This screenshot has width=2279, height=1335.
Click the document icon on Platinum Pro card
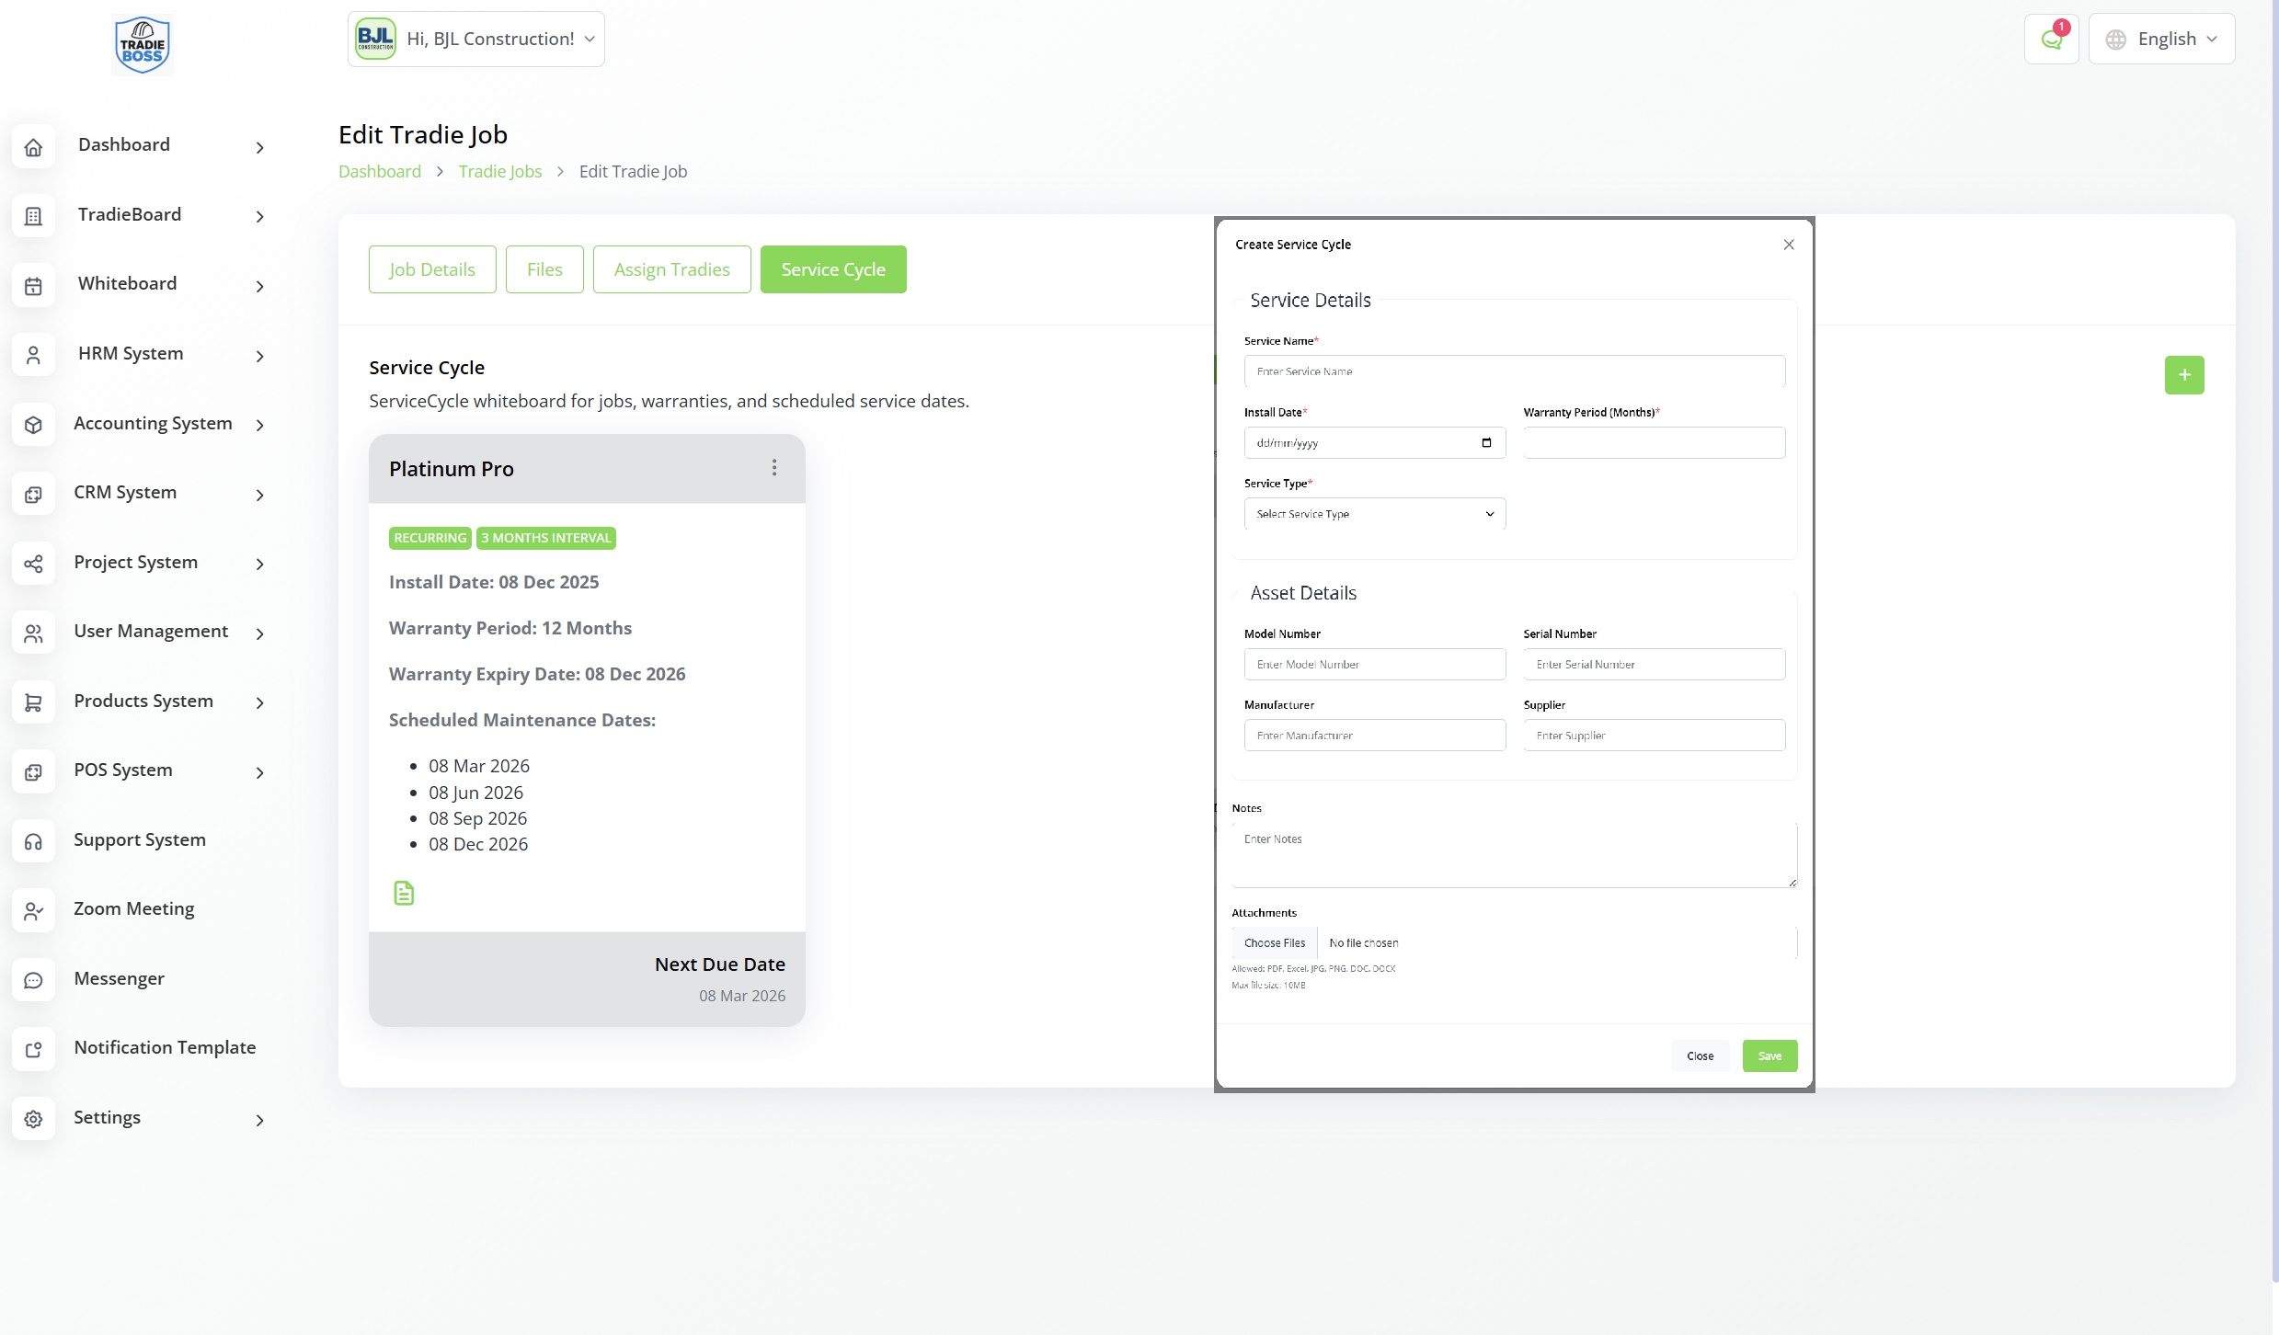(404, 893)
